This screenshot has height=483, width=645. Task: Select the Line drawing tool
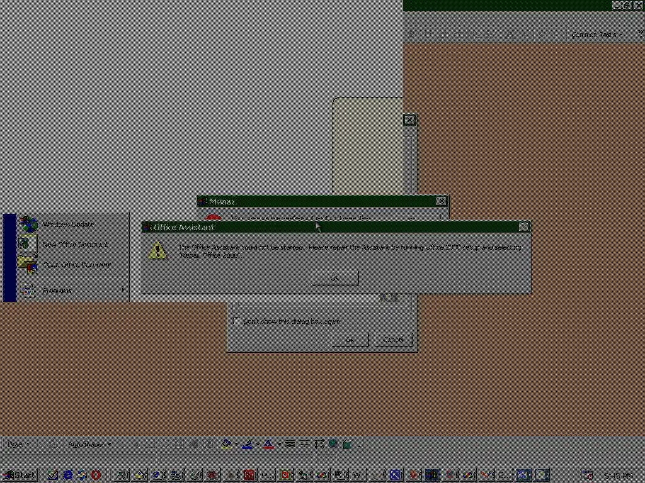tap(121, 444)
